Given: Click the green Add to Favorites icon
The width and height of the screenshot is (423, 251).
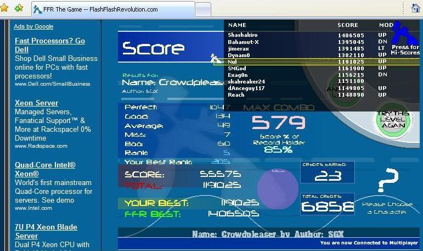Looking at the screenshot, I should point(19,8).
